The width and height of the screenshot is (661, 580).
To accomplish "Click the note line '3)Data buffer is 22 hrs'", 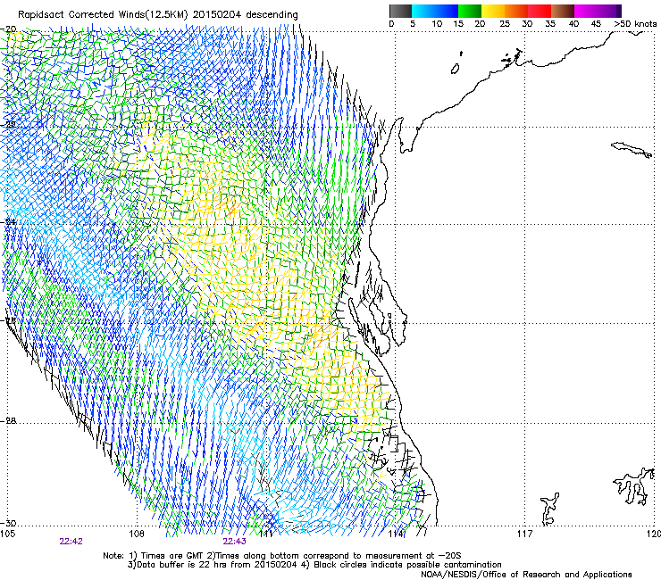I will (314, 565).
